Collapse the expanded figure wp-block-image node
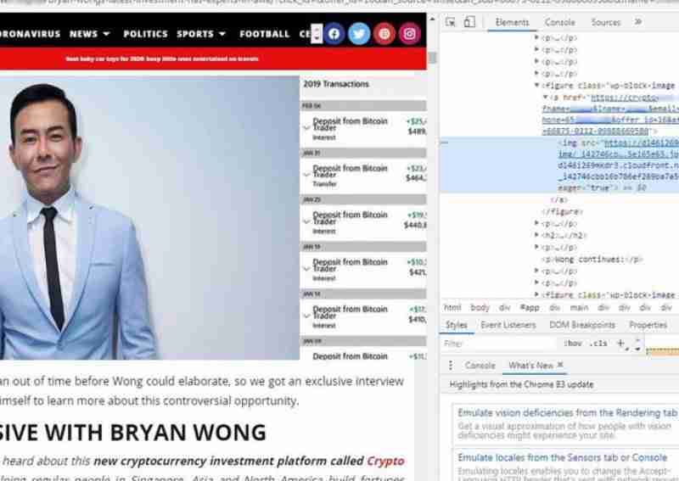The width and height of the screenshot is (679, 481). click(x=537, y=86)
